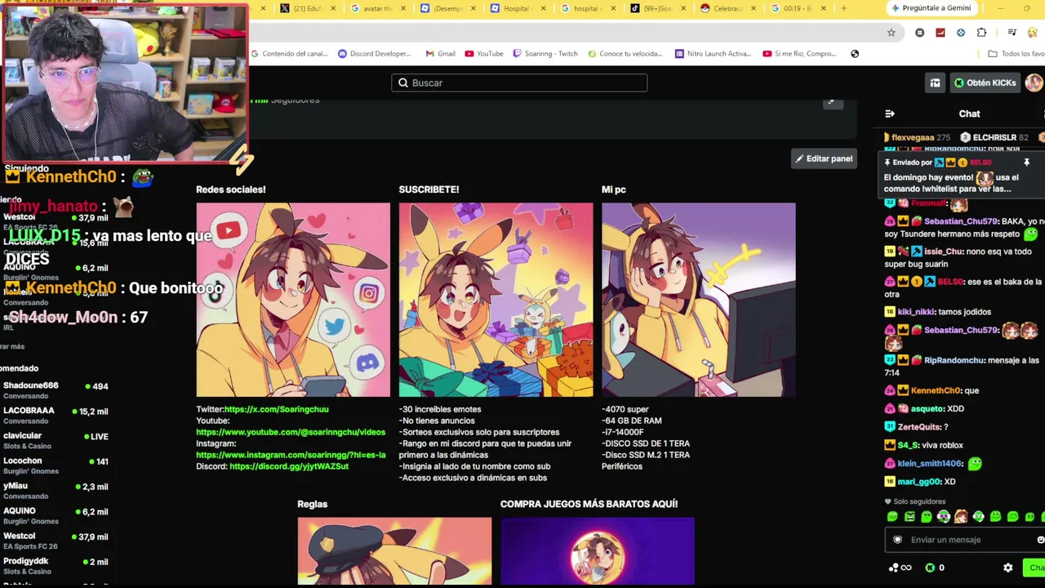Viewport: 1045px width, 588px height.
Task: Unpin the pinned chat message
Action: (1026, 163)
